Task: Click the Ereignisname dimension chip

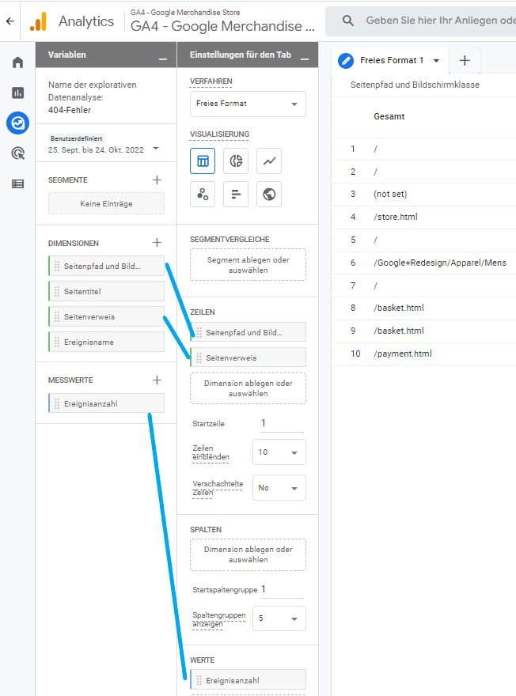Action: tap(106, 342)
